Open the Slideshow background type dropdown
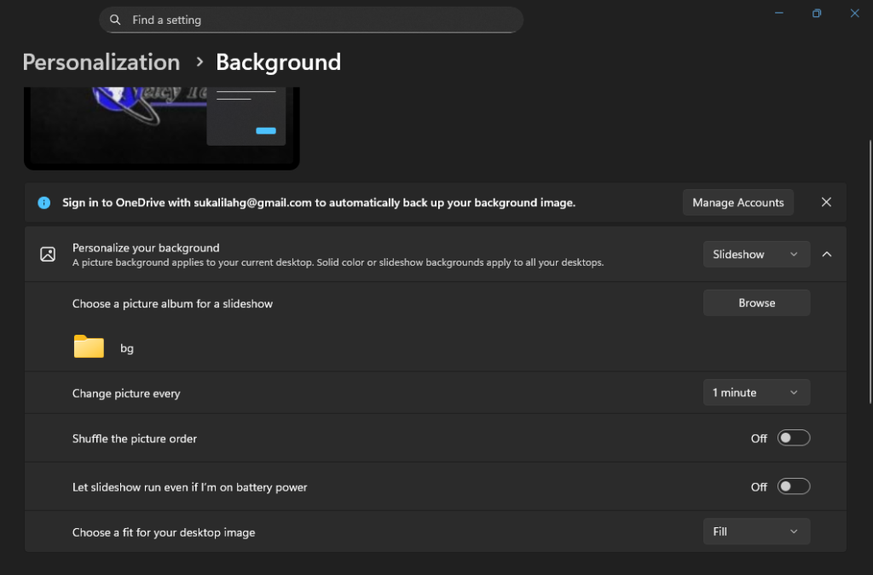The image size is (873, 575). [755, 254]
